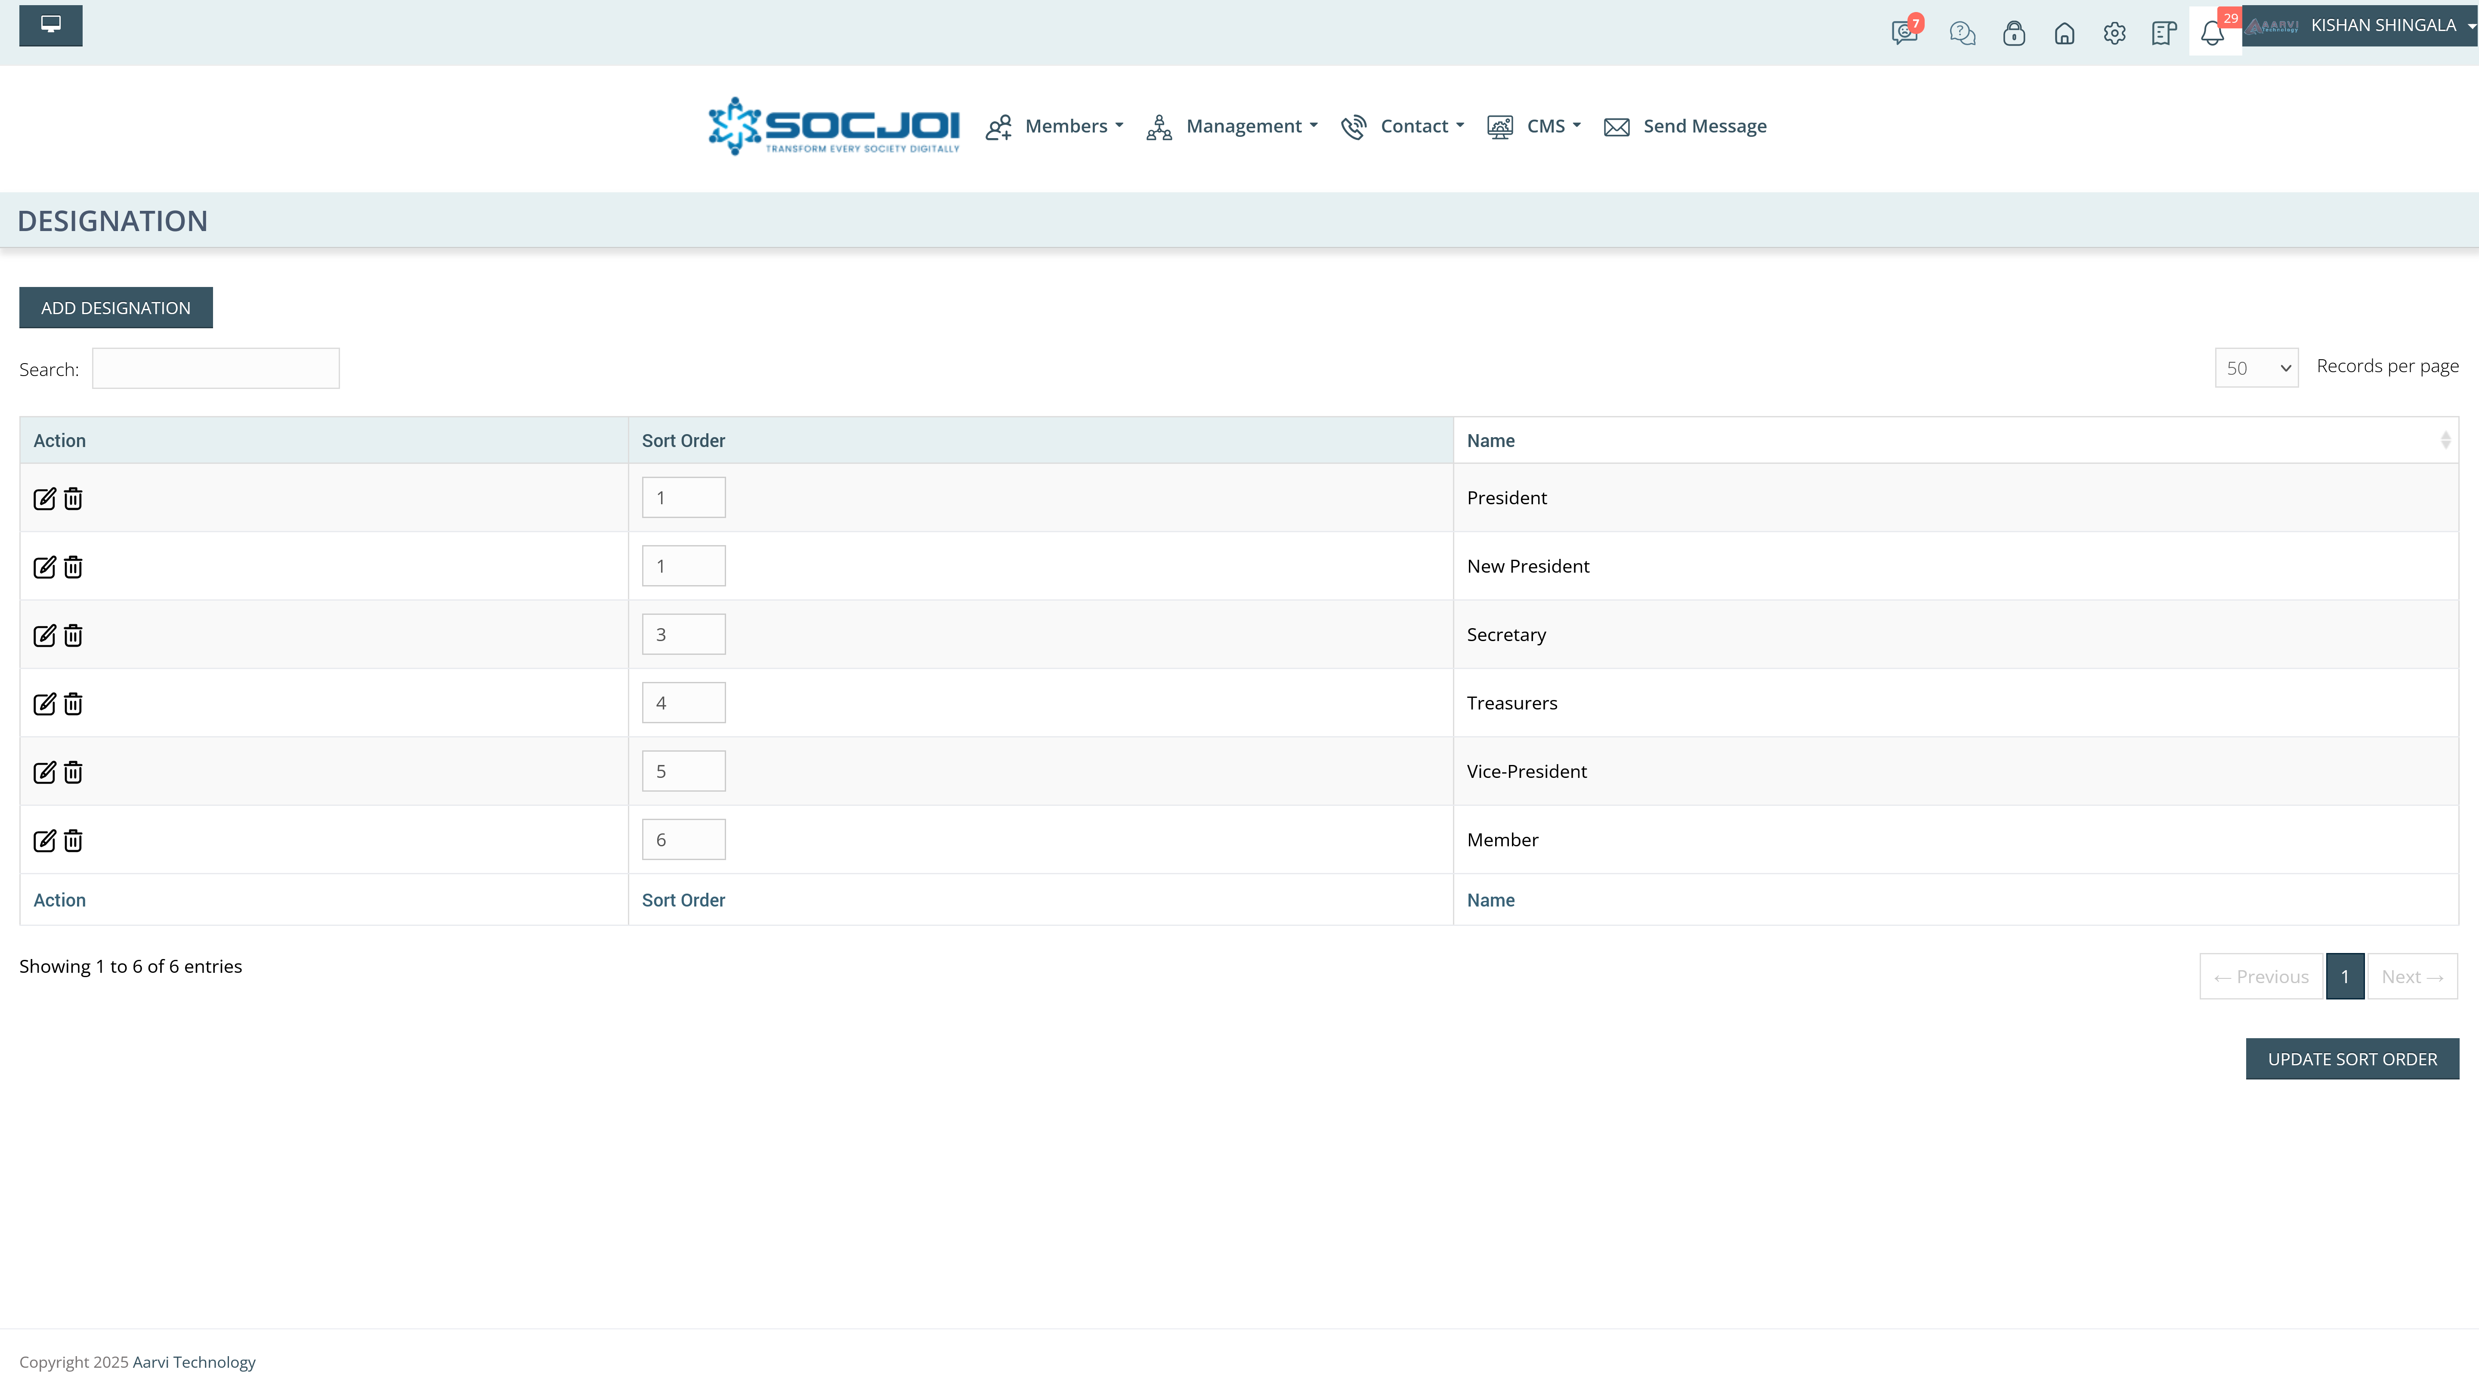Edit the President designation
2479x1394 pixels.
click(x=44, y=498)
